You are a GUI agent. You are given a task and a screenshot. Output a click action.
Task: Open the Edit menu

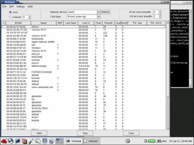(x=11, y=6)
